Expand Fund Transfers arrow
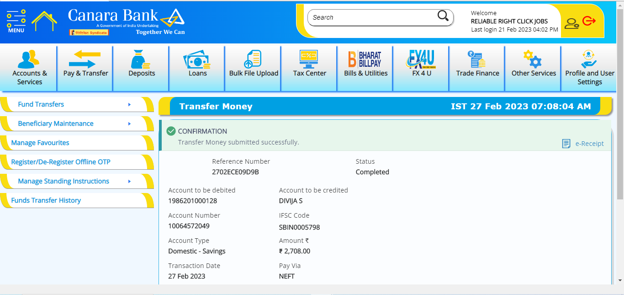The width and height of the screenshot is (624, 295). tap(129, 104)
